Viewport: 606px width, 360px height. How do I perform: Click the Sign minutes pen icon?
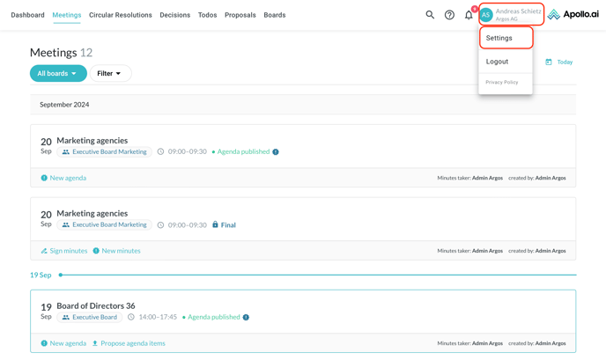click(44, 251)
